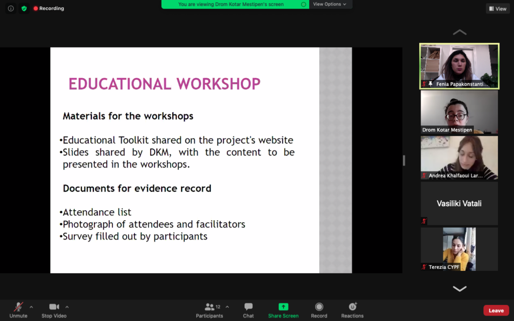Click the red Recording indicator
The height and width of the screenshot is (321, 514).
(49, 9)
